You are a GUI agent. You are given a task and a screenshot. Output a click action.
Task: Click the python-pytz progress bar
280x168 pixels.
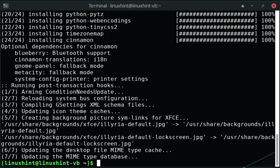[216, 14]
